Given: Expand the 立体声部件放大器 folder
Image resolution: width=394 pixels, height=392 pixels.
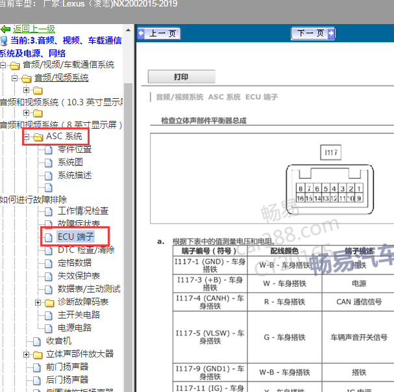Looking at the screenshot, I should [26, 354].
